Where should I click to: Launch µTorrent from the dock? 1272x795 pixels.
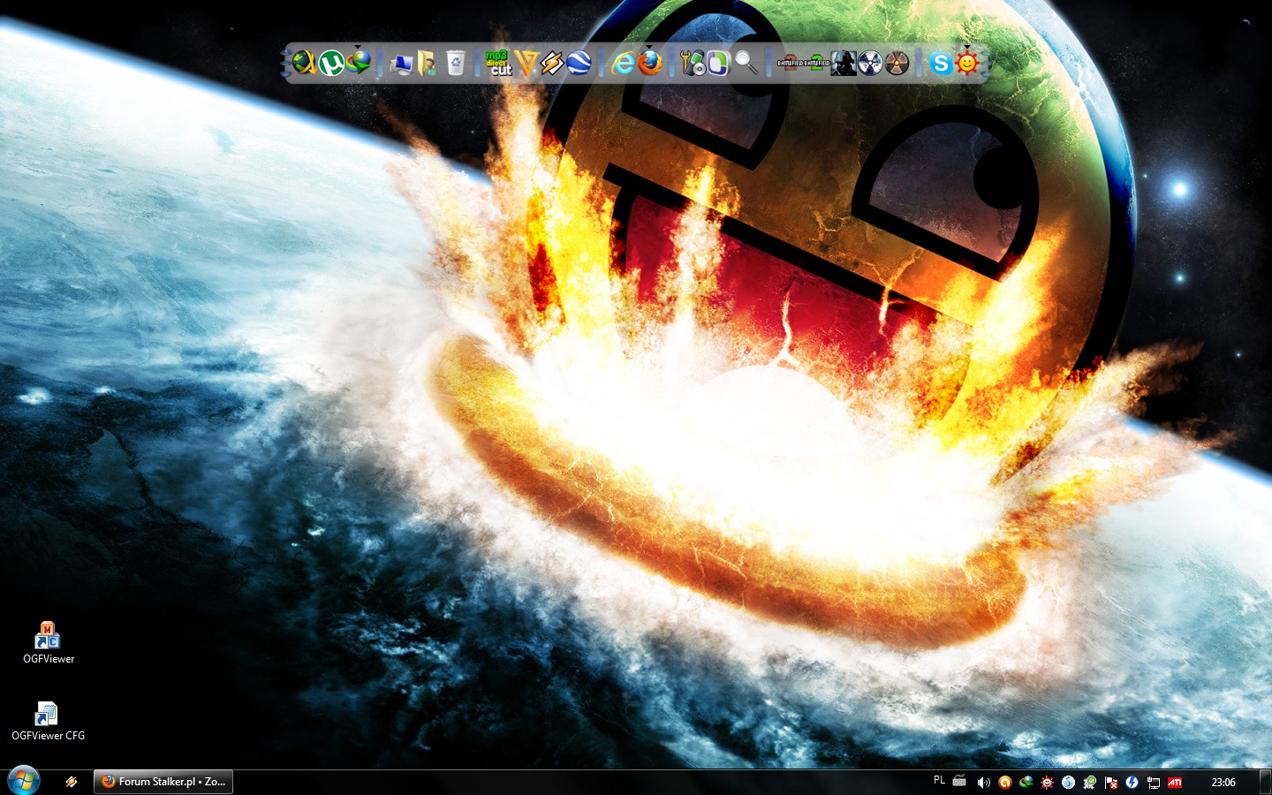coord(331,63)
